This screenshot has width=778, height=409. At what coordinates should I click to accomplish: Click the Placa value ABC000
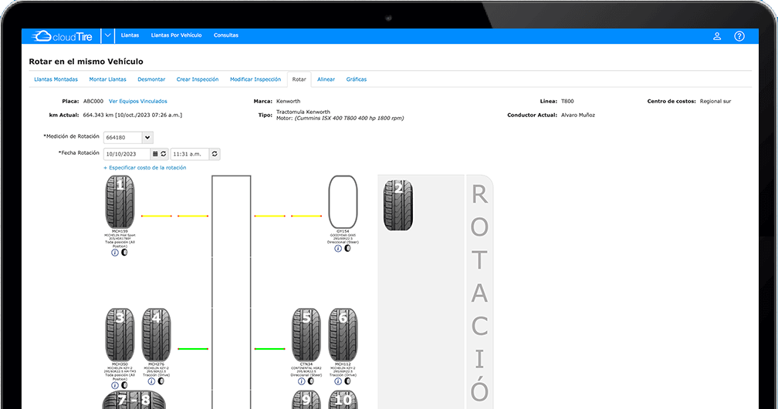tap(93, 101)
